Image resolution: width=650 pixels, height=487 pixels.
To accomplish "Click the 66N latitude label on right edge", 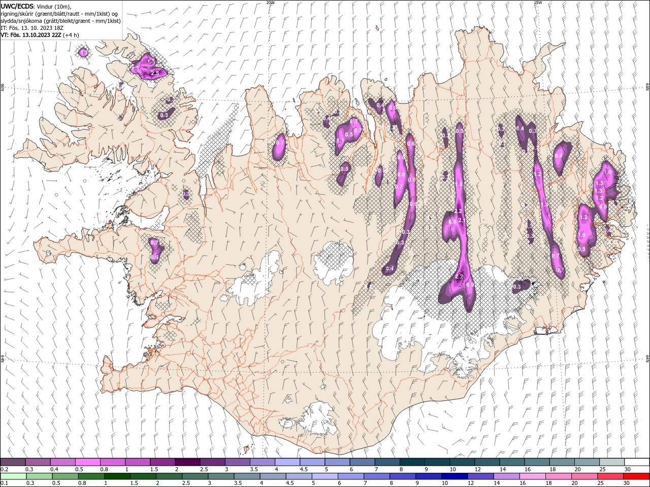I will [647, 88].
